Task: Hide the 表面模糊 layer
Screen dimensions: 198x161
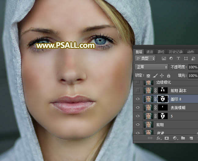Action: click(138, 108)
